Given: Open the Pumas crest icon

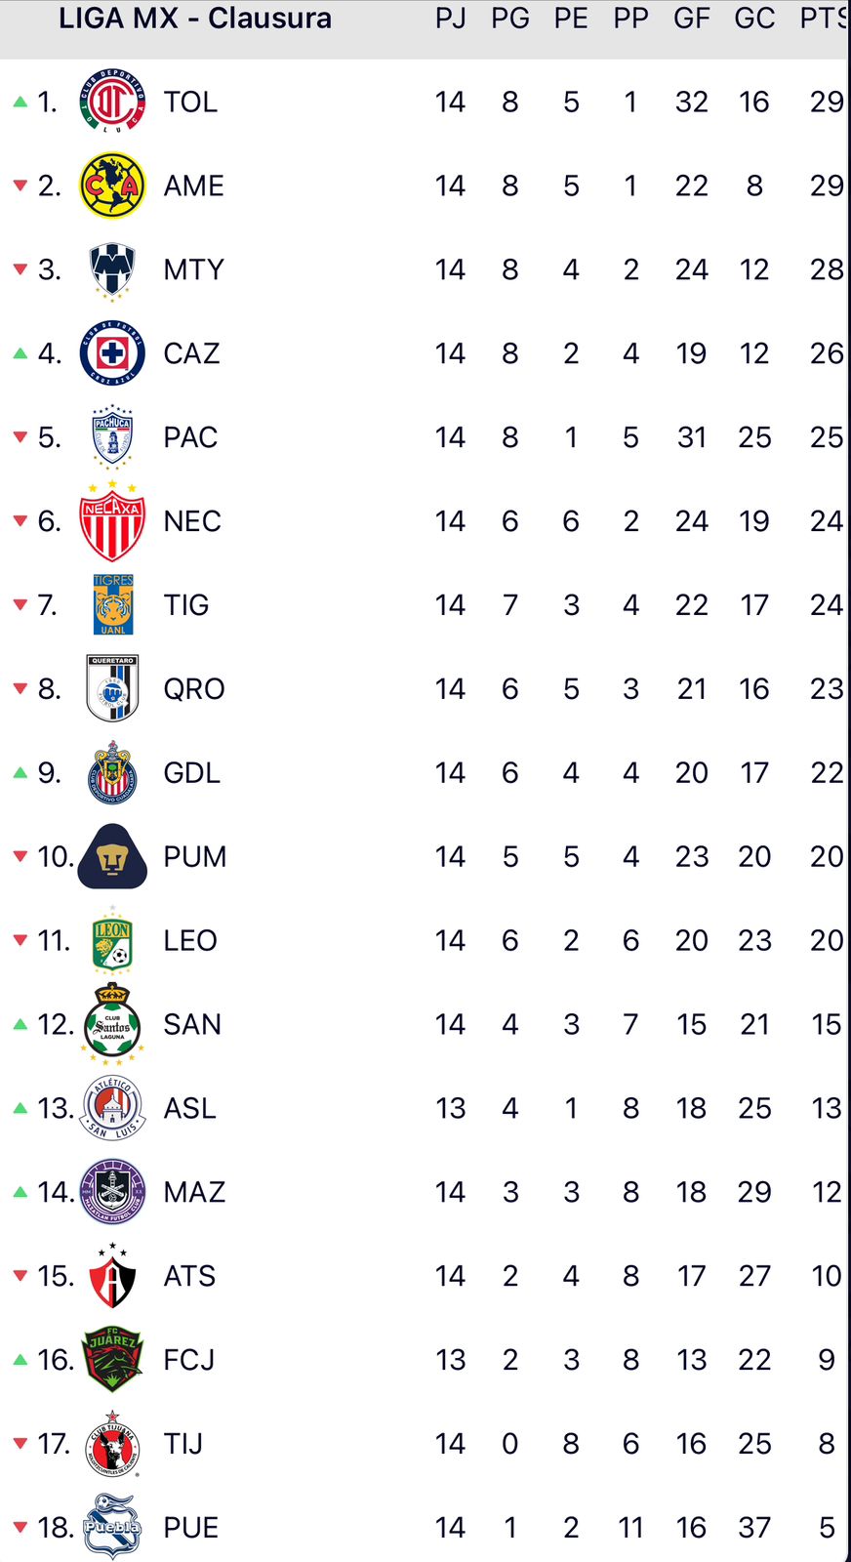Looking at the screenshot, I should pyautogui.click(x=112, y=857).
